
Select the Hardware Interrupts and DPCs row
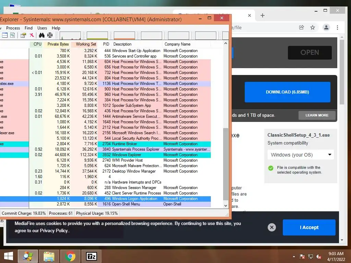(105, 182)
